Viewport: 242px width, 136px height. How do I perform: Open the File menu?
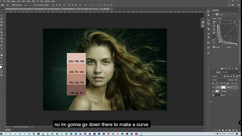pyautogui.click(x=4, y=1)
